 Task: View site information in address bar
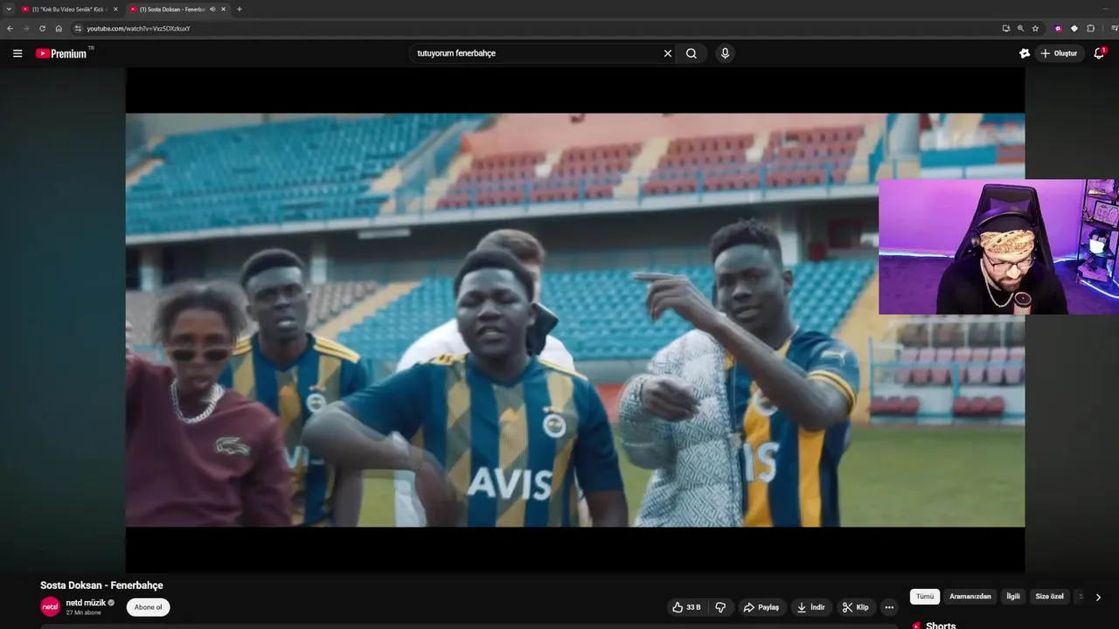click(78, 28)
